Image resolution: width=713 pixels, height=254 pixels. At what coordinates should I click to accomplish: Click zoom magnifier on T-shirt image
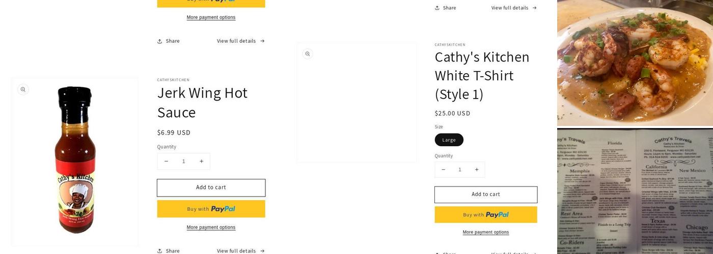tap(308, 54)
